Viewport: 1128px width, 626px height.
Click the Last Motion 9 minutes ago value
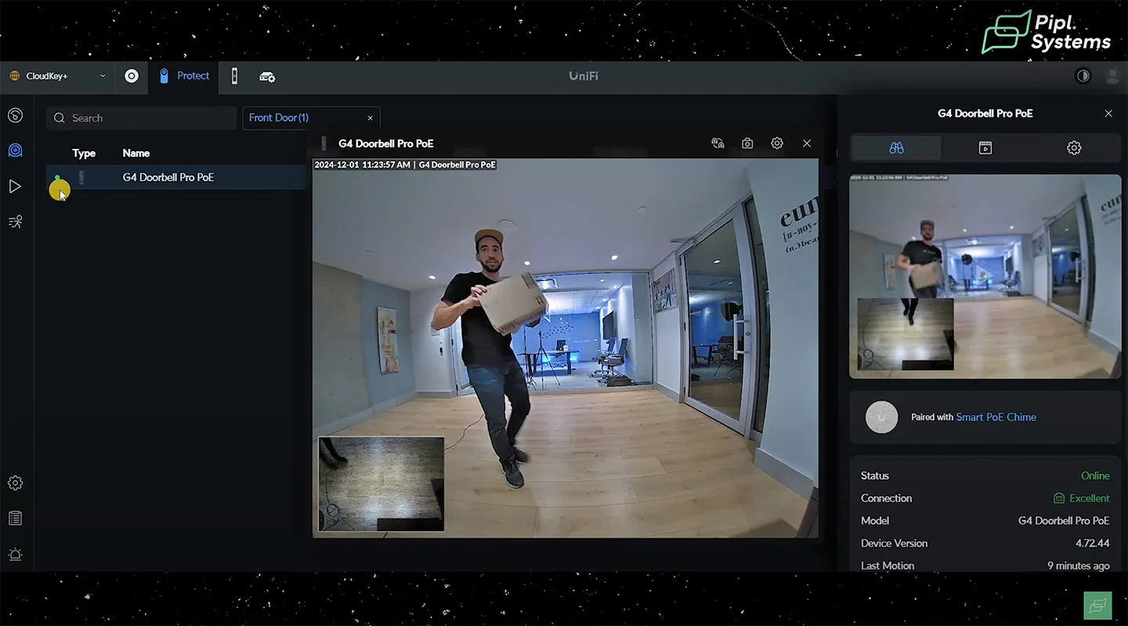tap(1079, 566)
